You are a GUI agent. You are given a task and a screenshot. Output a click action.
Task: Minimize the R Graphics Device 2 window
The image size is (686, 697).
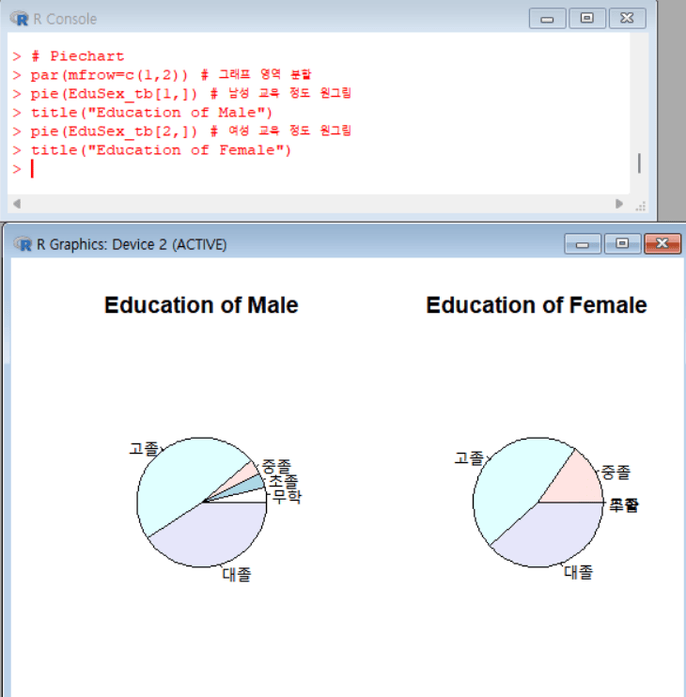point(583,244)
